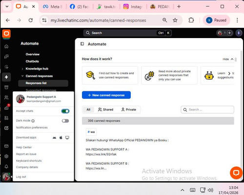This screenshot has height=195, width=244.
Task: Select the Shared filter tab
Action: 106,109
